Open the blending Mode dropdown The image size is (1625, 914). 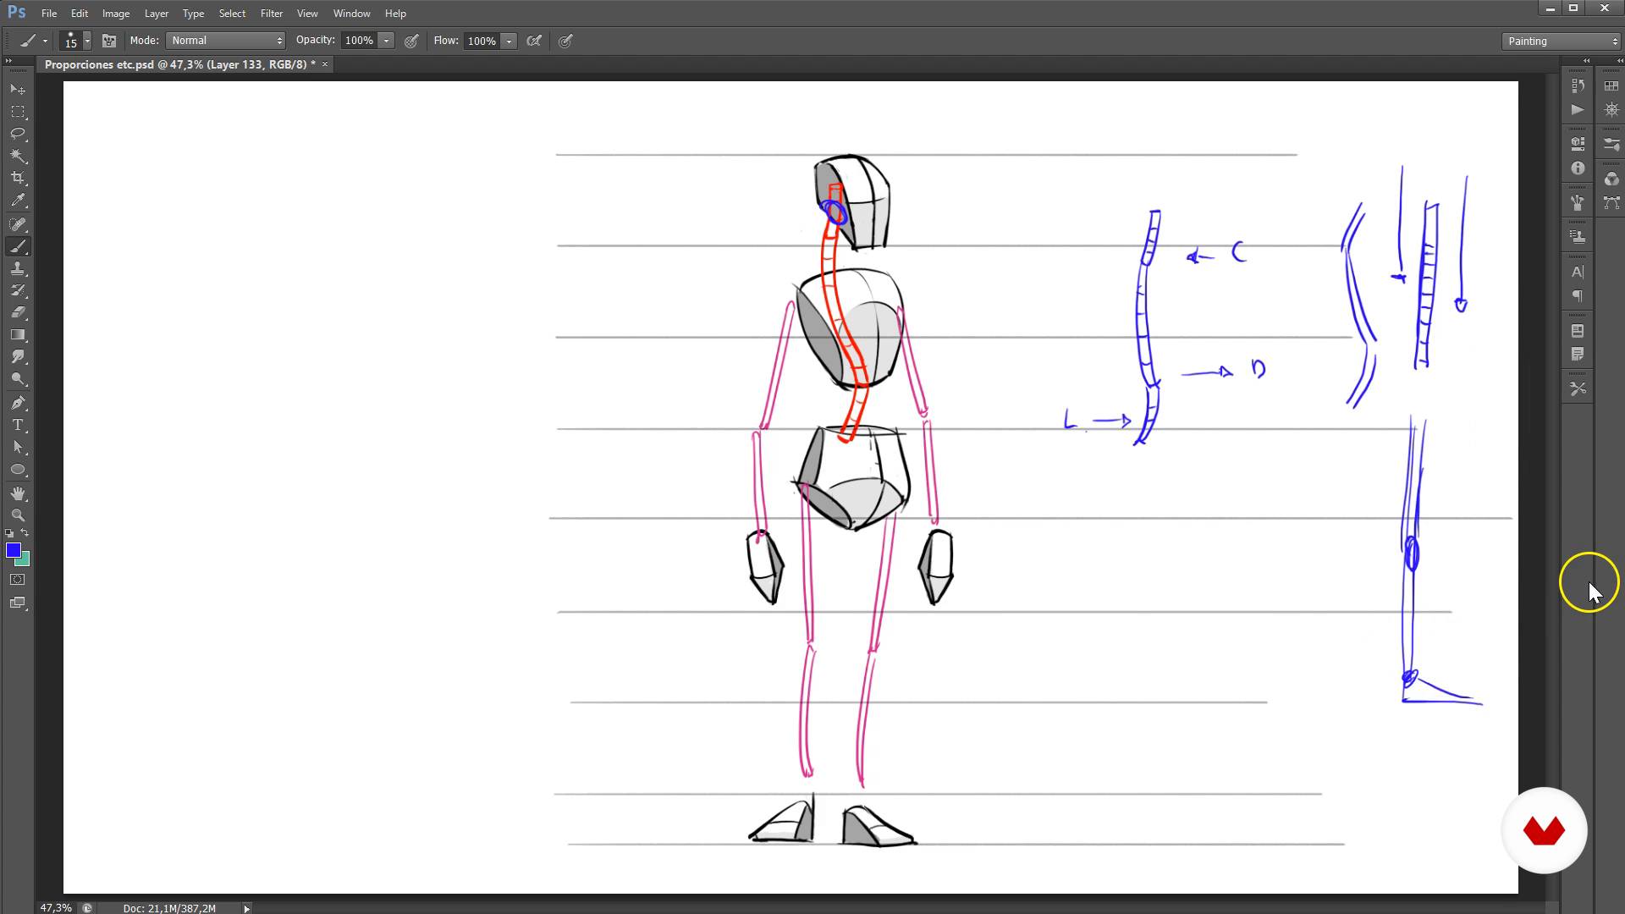(226, 41)
